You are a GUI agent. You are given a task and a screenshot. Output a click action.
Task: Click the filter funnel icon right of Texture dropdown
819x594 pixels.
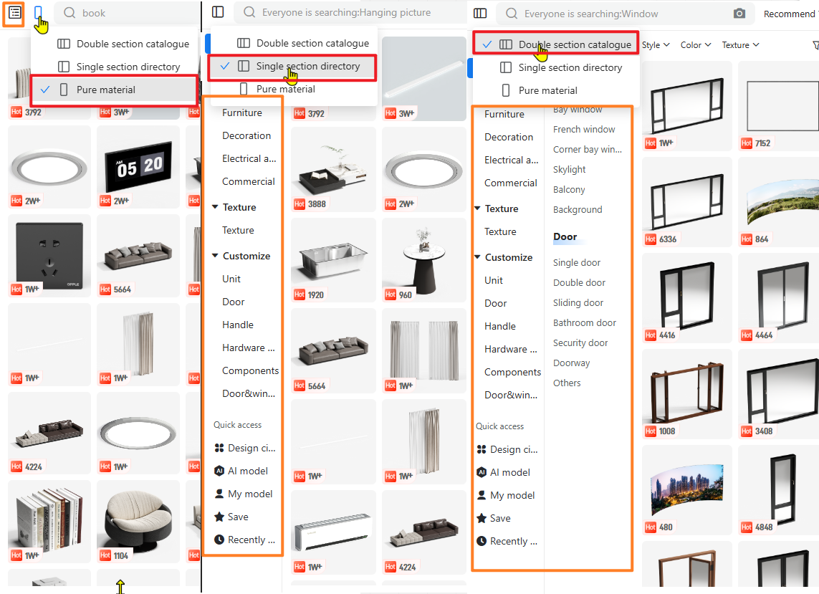click(815, 45)
